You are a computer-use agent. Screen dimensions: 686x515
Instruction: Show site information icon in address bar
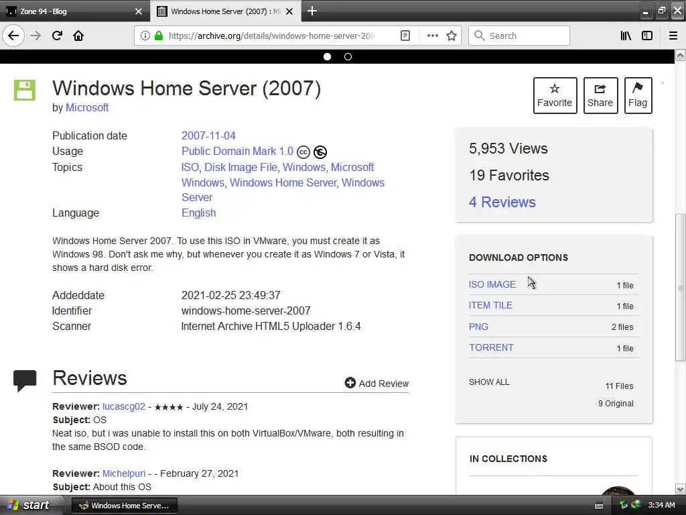click(x=145, y=36)
